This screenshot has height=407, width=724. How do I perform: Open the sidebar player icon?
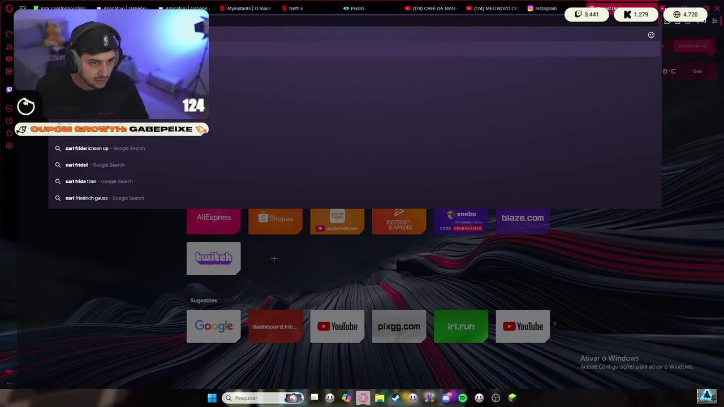[x=9, y=108]
